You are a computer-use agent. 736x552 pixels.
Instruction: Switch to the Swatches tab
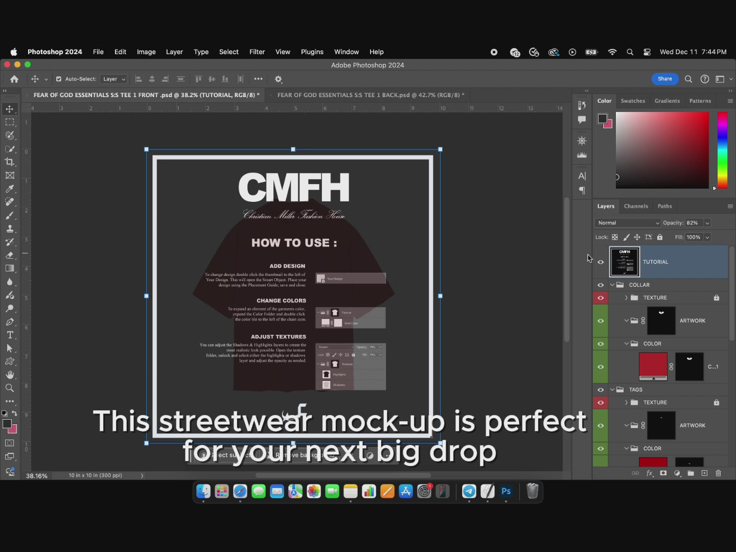(x=633, y=101)
